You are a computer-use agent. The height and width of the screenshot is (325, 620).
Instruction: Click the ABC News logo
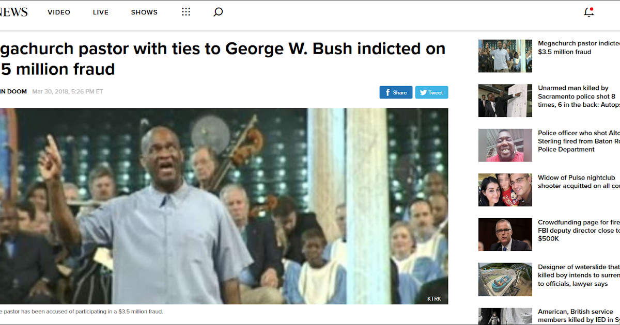coord(13,12)
